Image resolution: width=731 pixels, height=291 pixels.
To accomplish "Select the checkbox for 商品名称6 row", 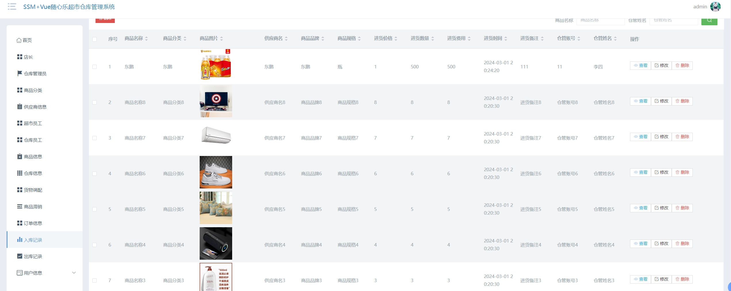I will tap(94, 174).
